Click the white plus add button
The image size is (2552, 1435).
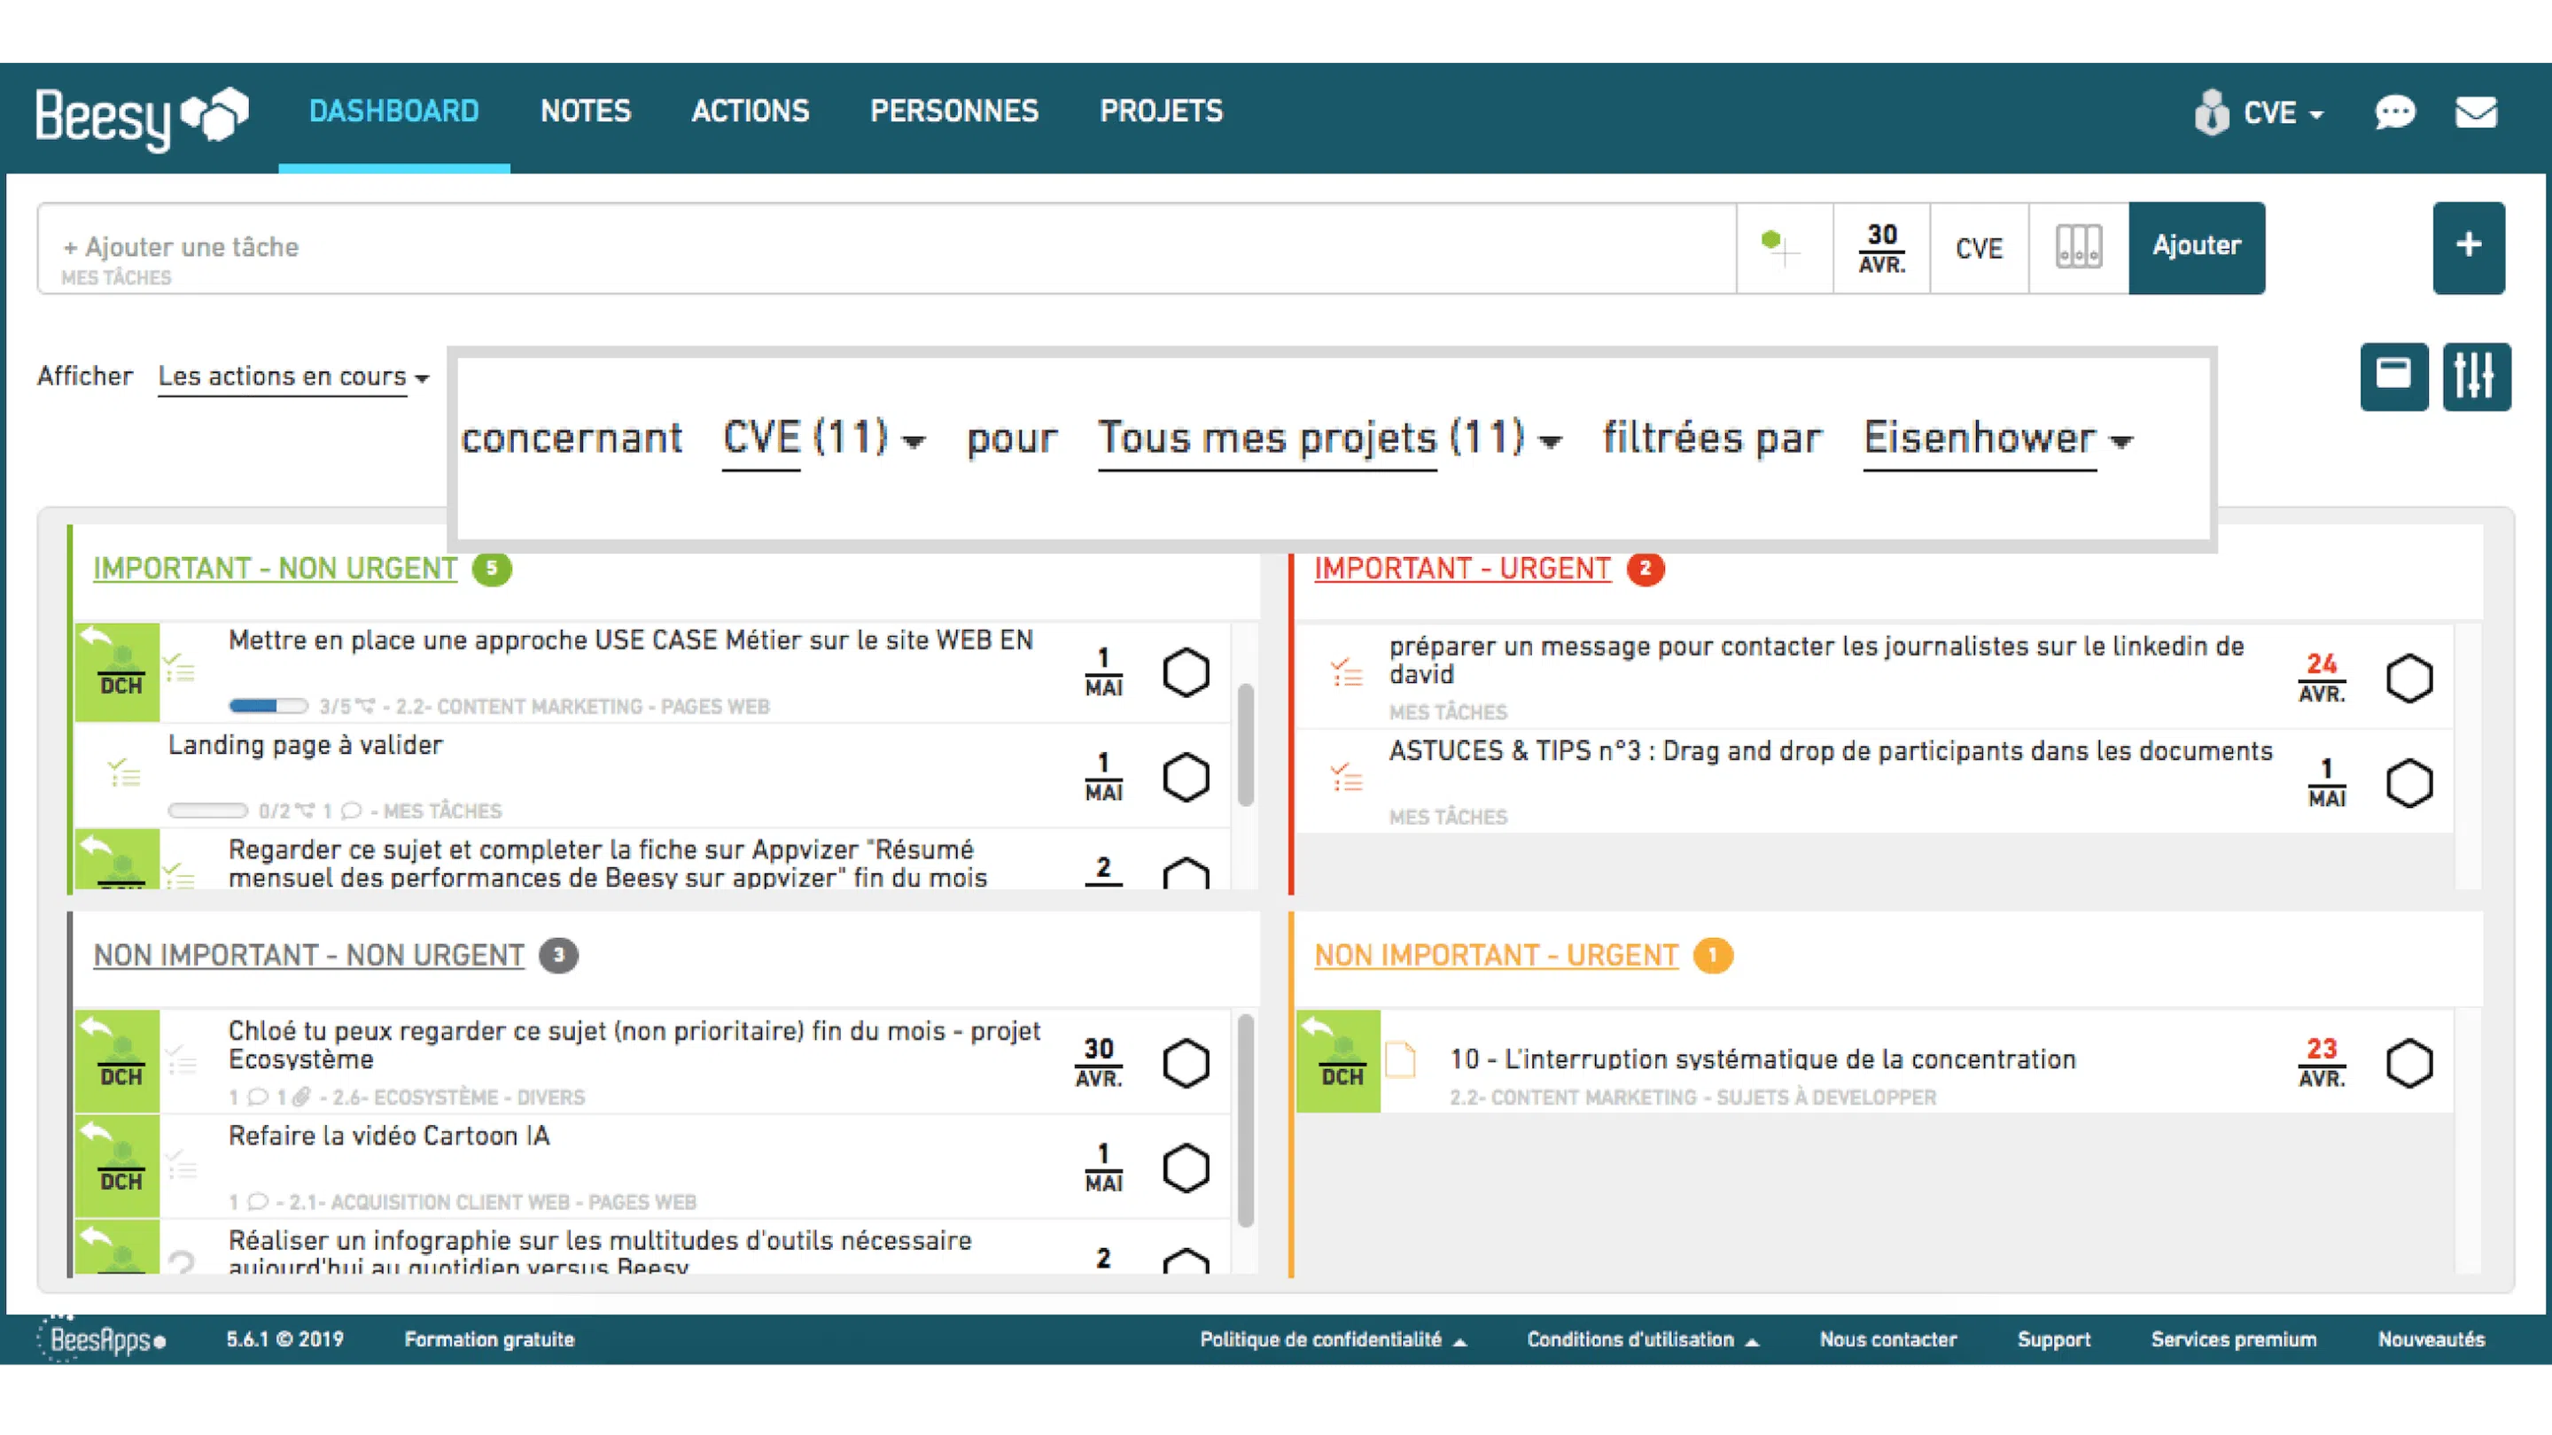2468,246
